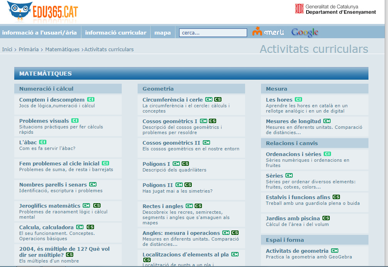This screenshot has height=267, width=388.
Task: Open Activitats de geometria link
Action: (297, 251)
